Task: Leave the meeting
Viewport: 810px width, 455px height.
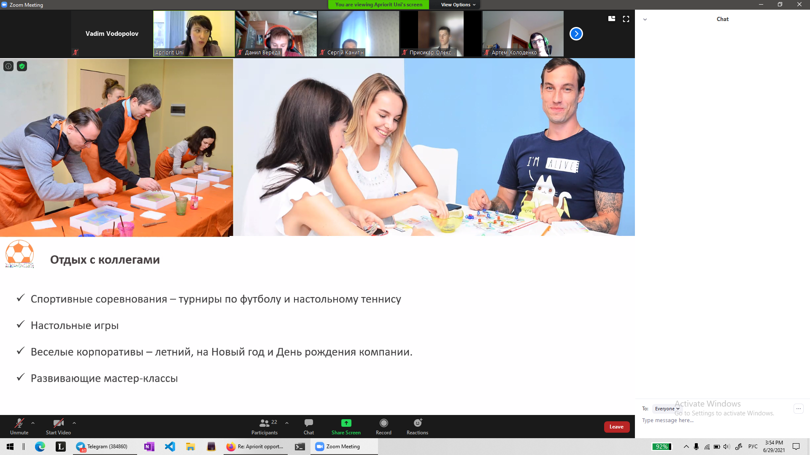Action: pos(616,427)
